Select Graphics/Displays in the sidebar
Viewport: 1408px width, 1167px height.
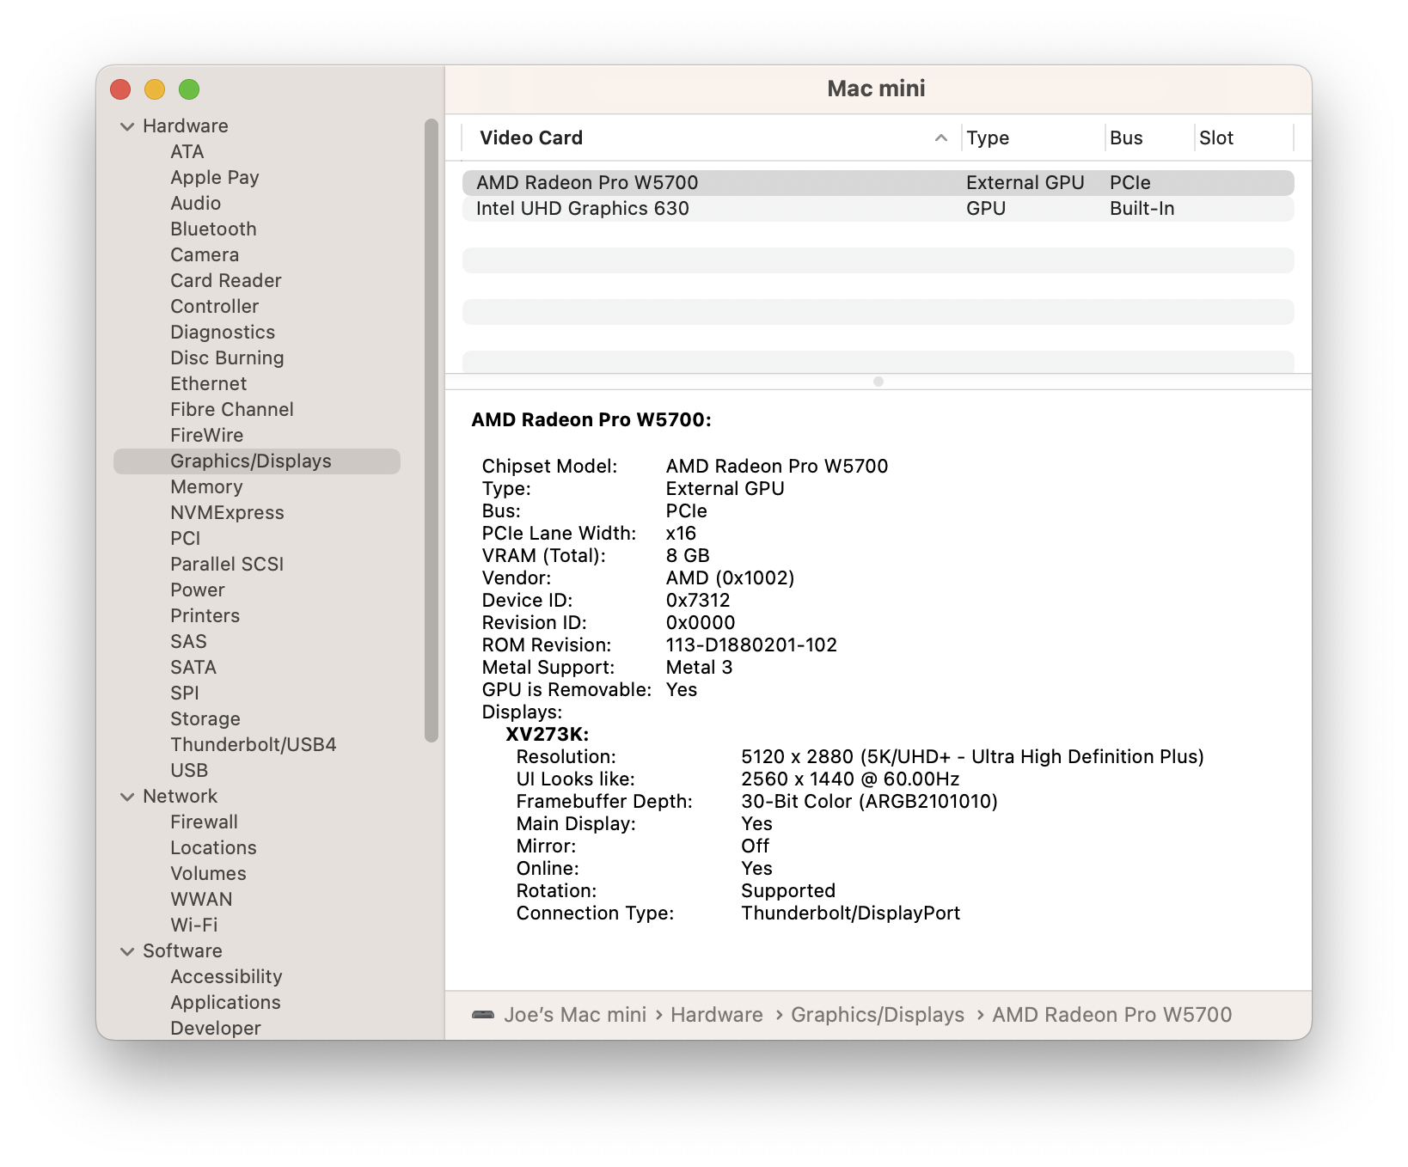257,461
